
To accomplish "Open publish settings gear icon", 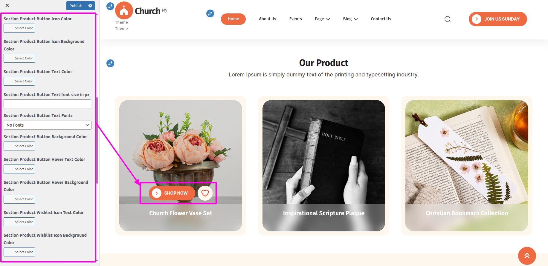I will pyautogui.click(x=90, y=6).
